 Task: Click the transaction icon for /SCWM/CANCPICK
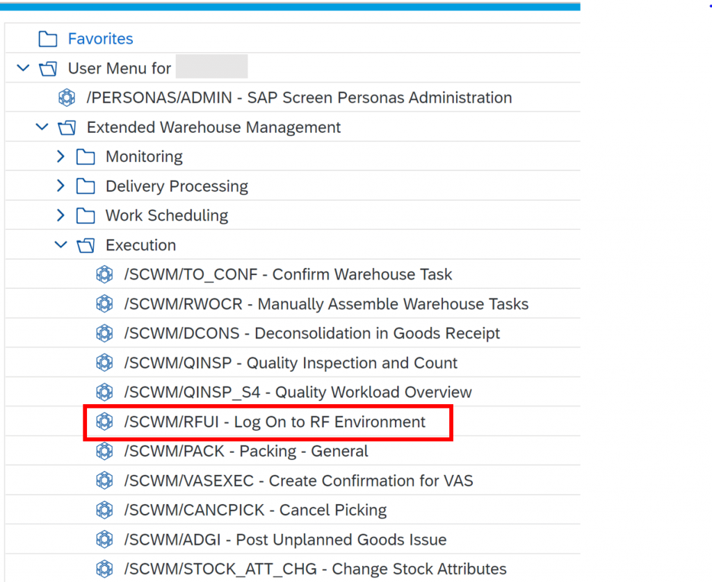pos(104,510)
